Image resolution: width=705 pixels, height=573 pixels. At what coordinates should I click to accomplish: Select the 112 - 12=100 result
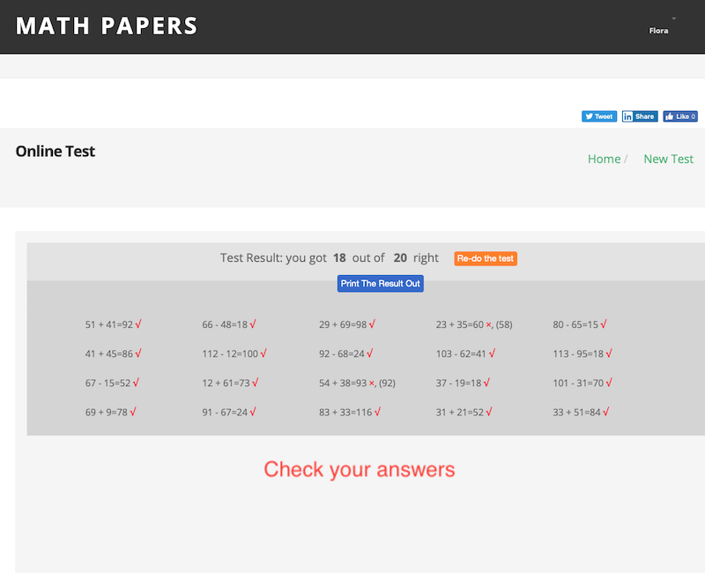[x=230, y=354]
